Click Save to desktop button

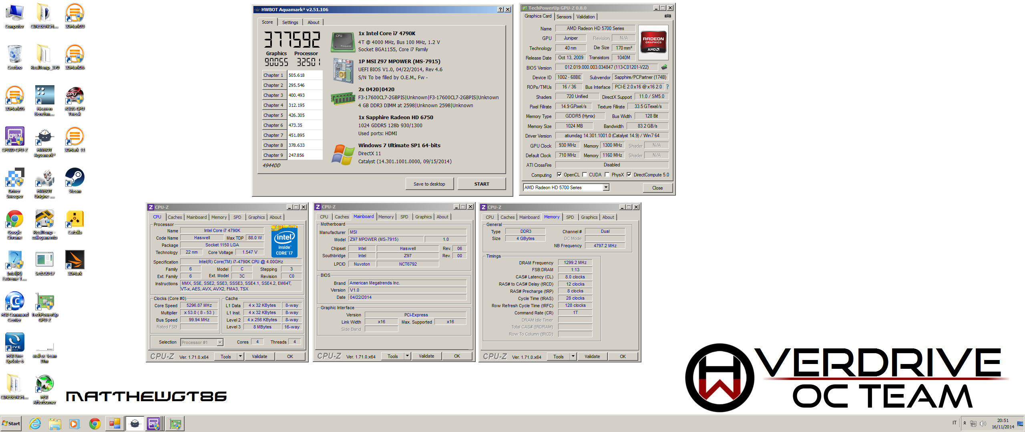[429, 184]
